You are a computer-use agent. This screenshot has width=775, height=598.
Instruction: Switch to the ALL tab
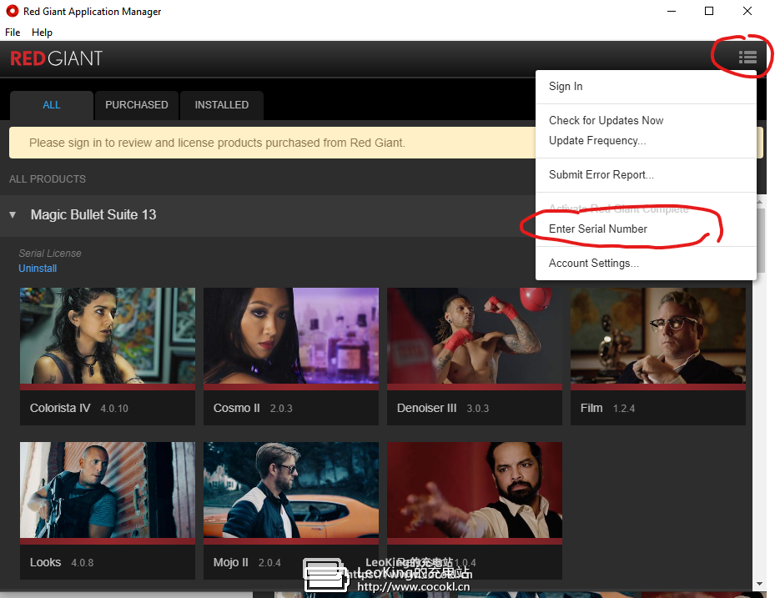(52, 105)
